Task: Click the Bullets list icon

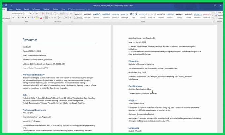Action: pos(47,14)
